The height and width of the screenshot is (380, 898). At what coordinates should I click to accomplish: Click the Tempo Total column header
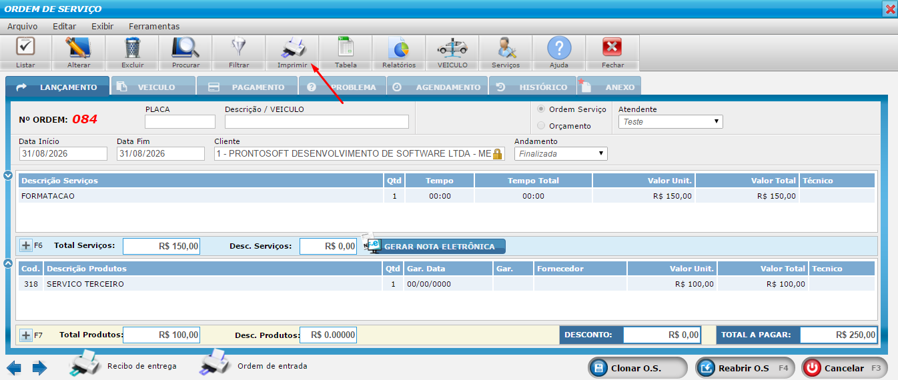533,181
